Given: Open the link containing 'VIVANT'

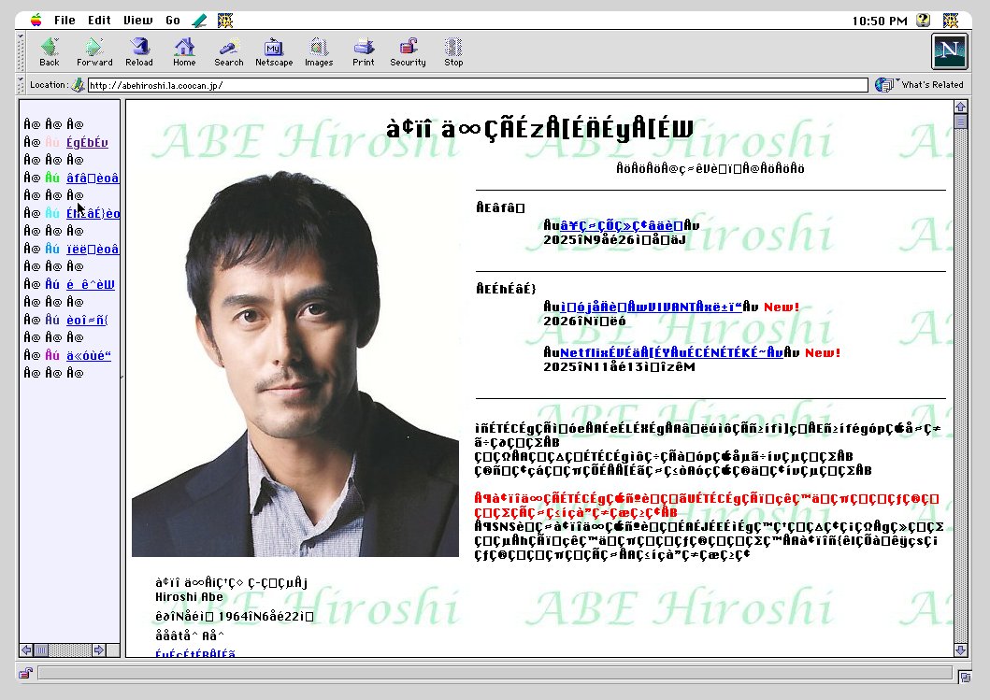Looking at the screenshot, I should (x=651, y=307).
